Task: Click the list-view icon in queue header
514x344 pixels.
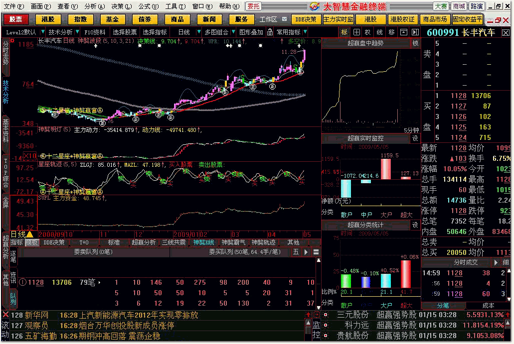Action: click(316, 252)
